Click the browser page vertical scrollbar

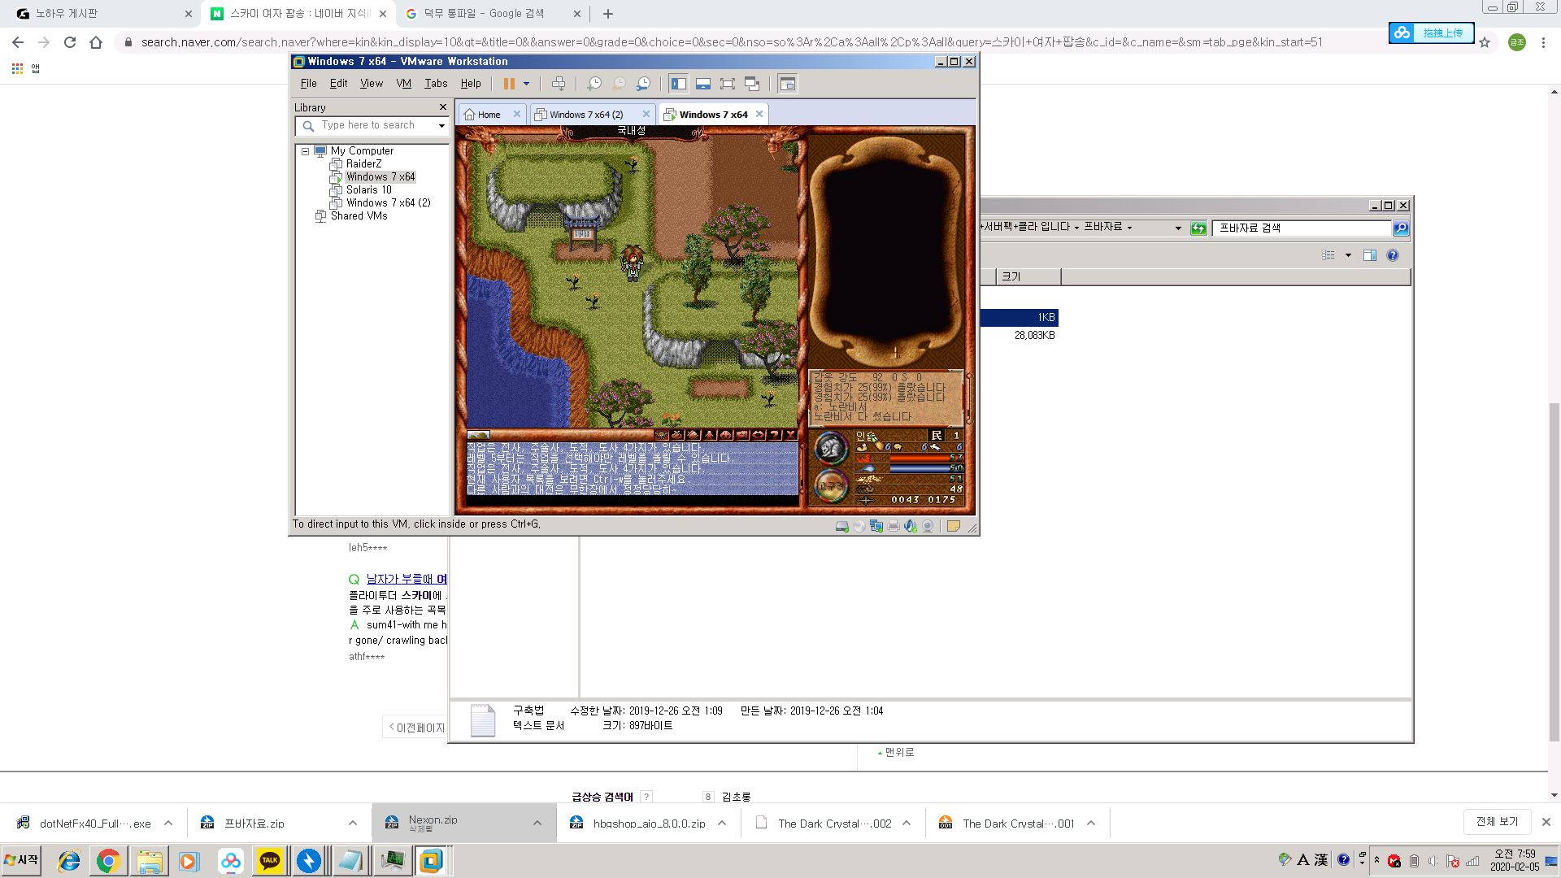coord(1554,569)
